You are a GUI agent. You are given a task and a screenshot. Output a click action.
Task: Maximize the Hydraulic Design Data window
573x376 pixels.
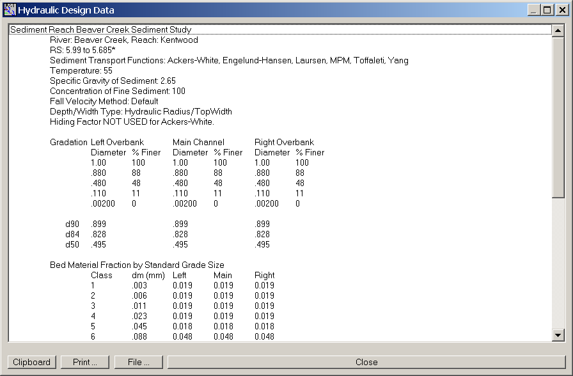tap(547, 10)
